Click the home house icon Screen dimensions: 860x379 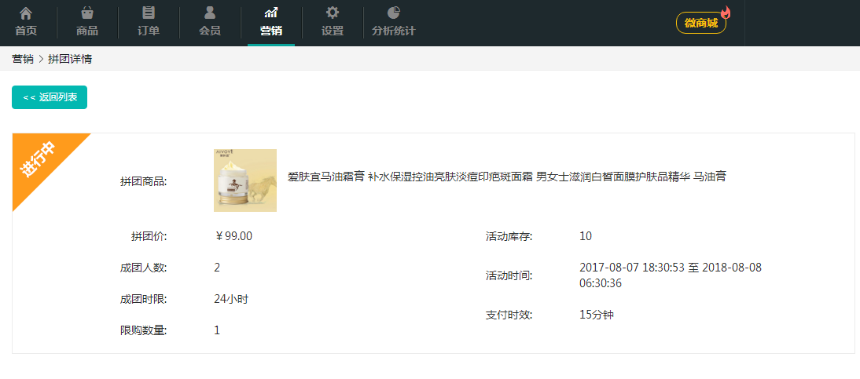coord(26,13)
